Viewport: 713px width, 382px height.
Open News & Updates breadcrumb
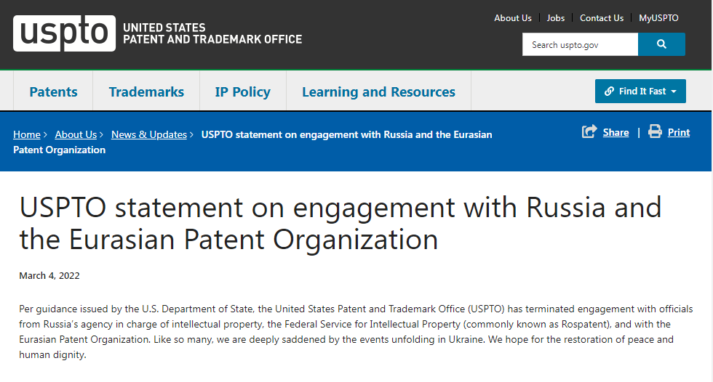tap(149, 134)
